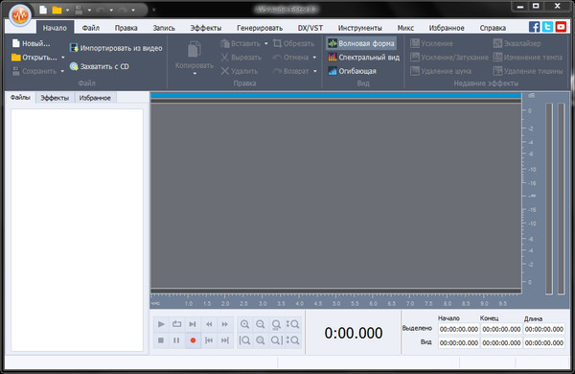Click the new document icon in the title bar
This screenshot has width=575, height=374.
tap(43, 10)
